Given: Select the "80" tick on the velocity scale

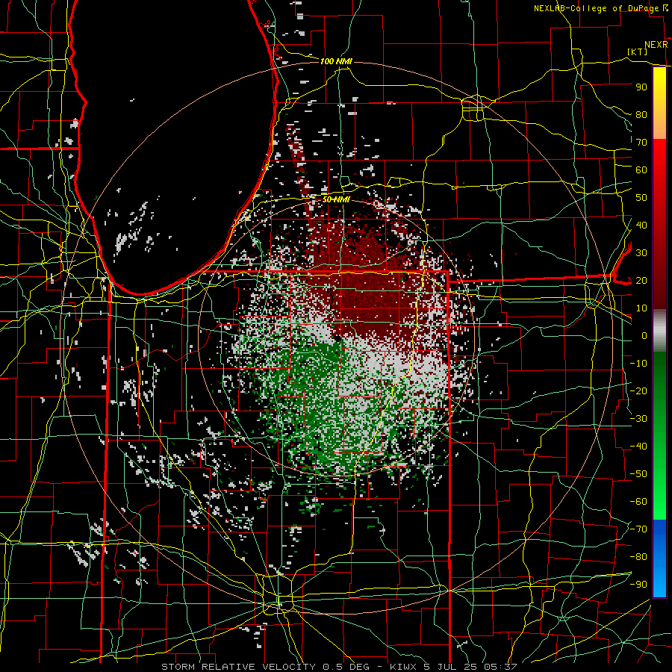Looking at the screenshot, I should pos(641,114).
